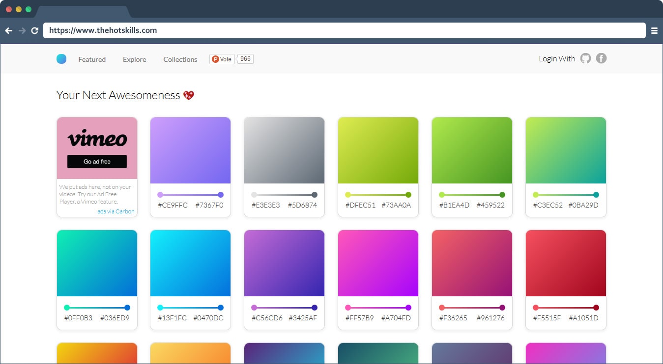663x364 pixels.
Task: Open the Explore page
Action: click(x=135, y=59)
